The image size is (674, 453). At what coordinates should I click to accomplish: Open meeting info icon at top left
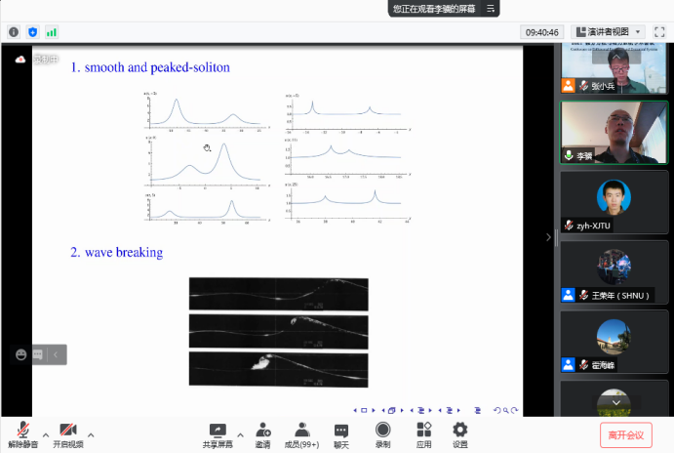14,32
